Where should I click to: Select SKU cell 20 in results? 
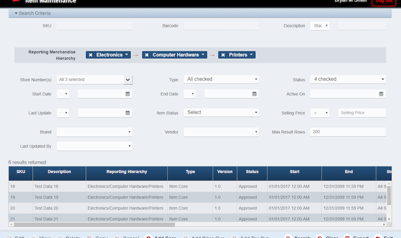click(x=21, y=208)
